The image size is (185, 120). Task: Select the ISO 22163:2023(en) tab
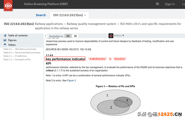click(x=68, y=15)
